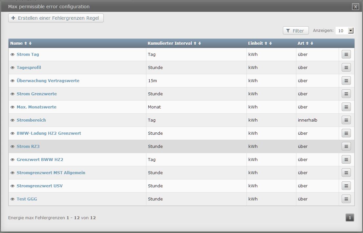Click eye icon next to Überwachung Vertragswerte
The width and height of the screenshot is (363, 233).
tap(12, 81)
